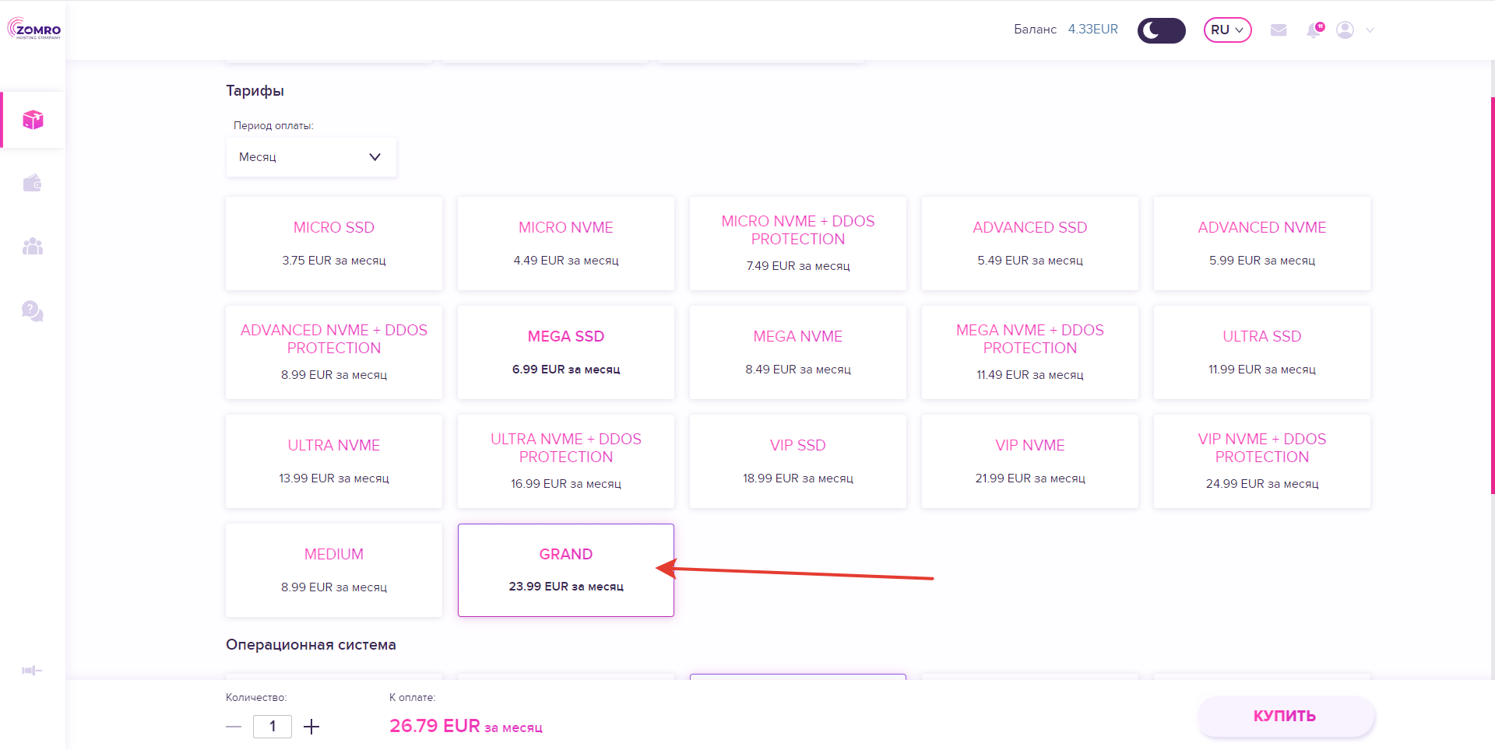Open the mail messages icon

tap(1279, 30)
